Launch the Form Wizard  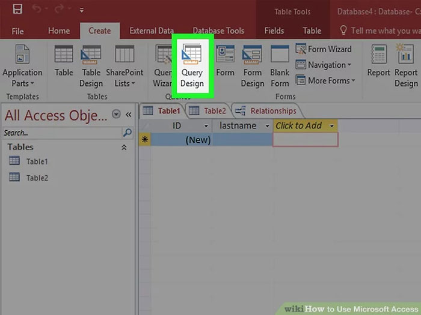coord(324,49)
